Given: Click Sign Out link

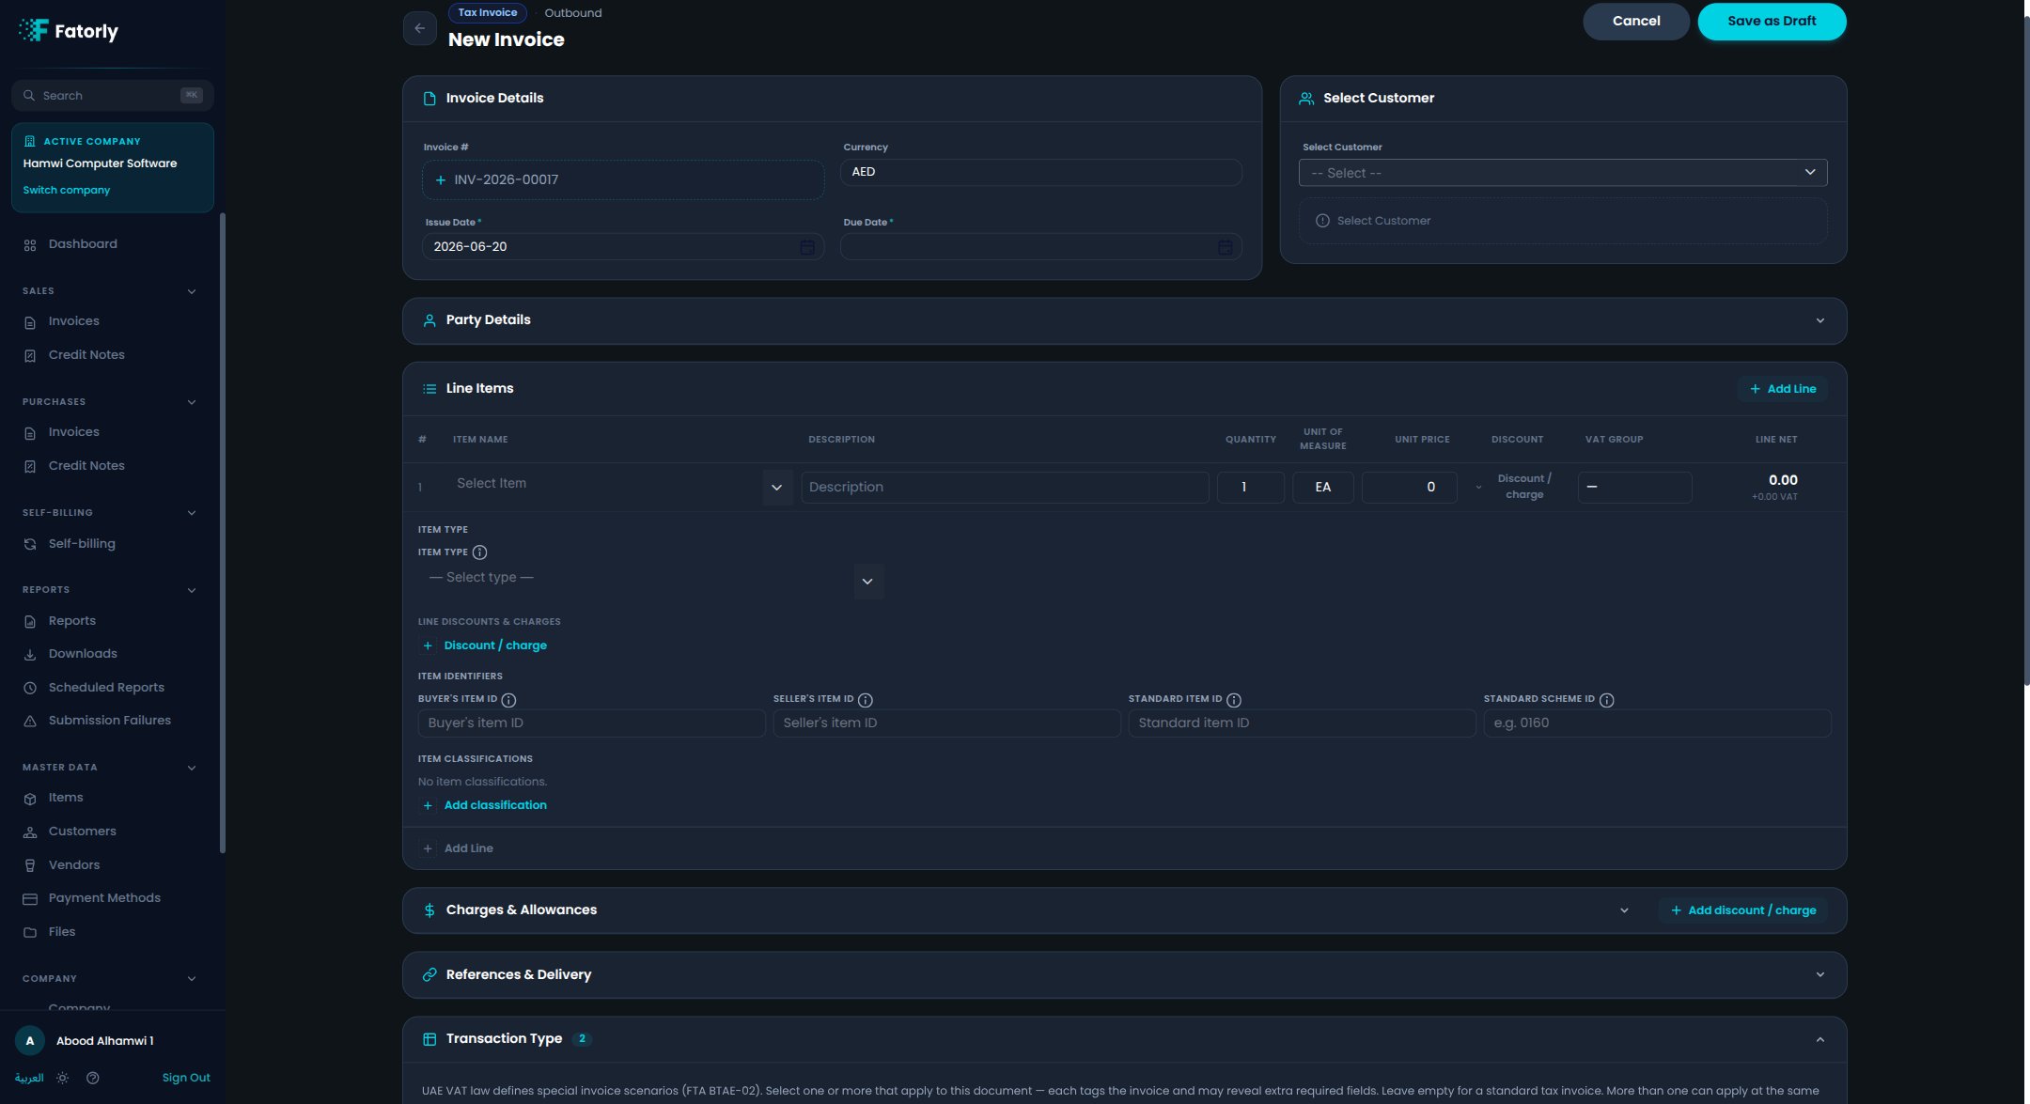Looking at the screenshot, I should tap(186, 1078).
